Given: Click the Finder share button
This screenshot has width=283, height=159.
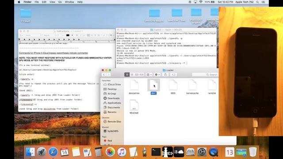Looking at the screenshot, I should click(x=165, y=75).
